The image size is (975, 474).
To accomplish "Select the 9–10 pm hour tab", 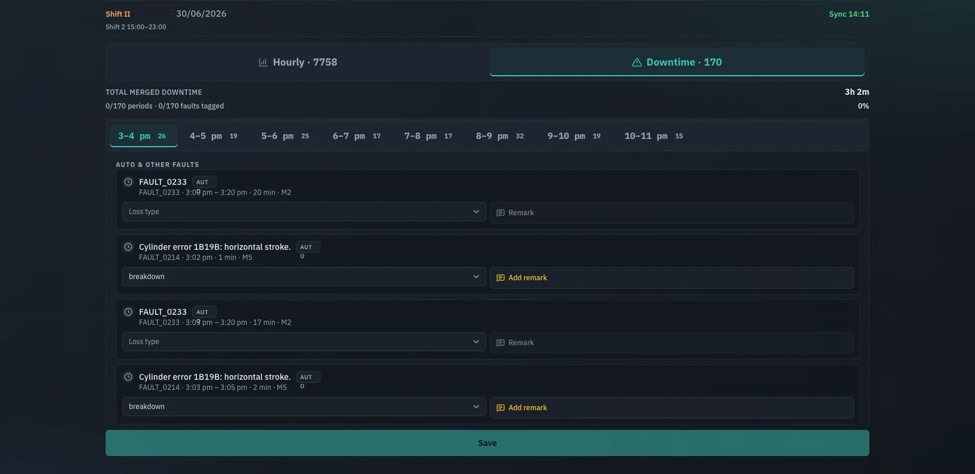I will 574,136.
